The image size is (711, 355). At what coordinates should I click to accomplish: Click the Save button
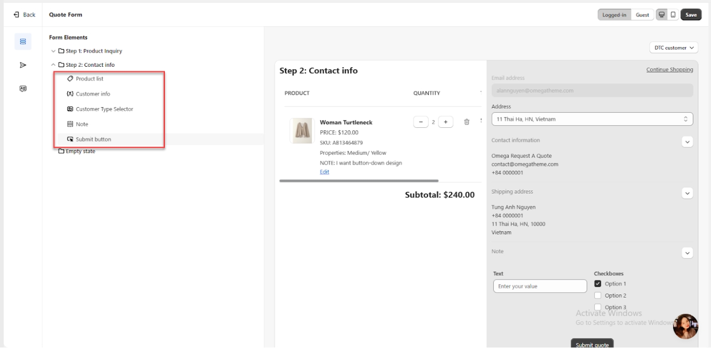tap(691, 15)
